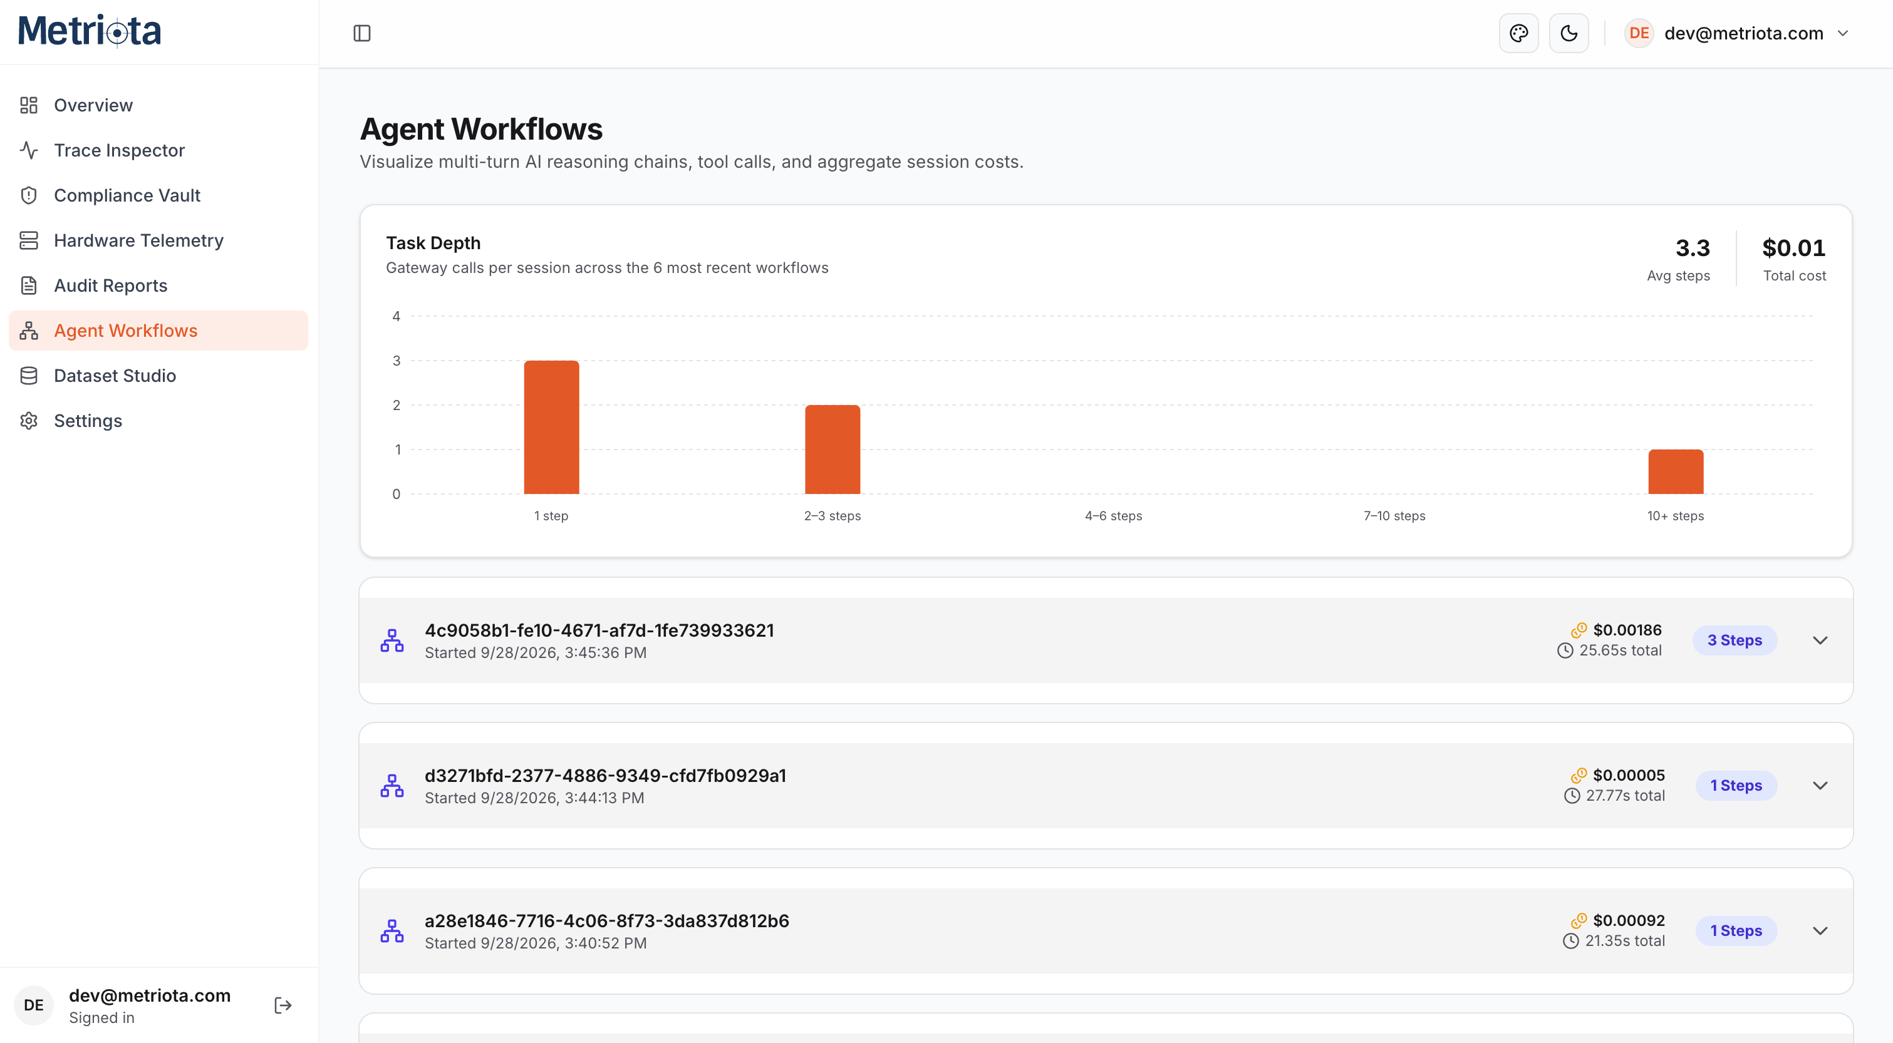Expand workflow a28e1846 with its chevron
The image size is (1893, 1043).
(x=1820, y=930)
